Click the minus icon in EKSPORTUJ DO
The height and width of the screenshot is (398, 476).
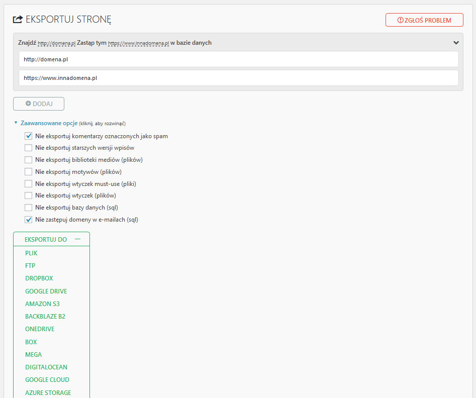tap(78, 239)
